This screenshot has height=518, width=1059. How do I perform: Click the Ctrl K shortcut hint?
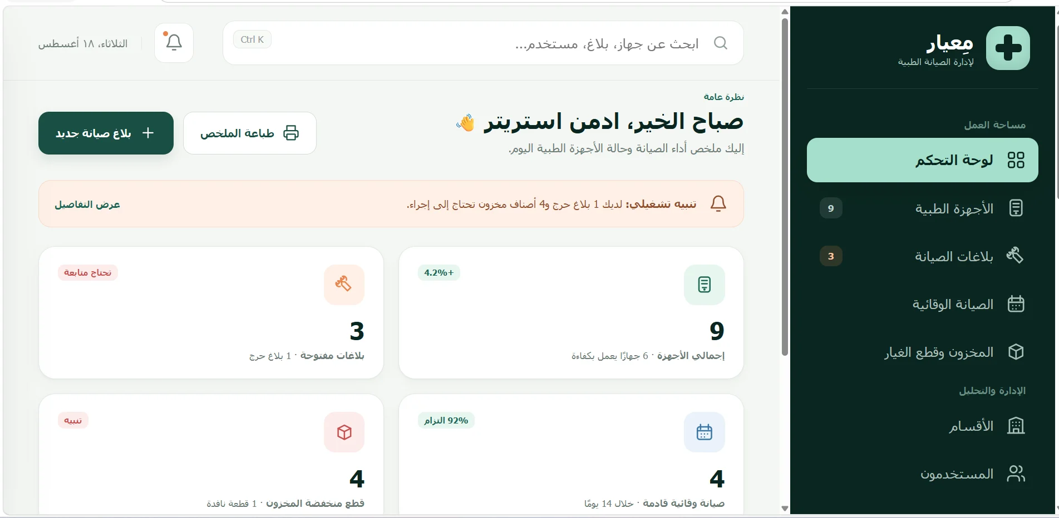252,39
